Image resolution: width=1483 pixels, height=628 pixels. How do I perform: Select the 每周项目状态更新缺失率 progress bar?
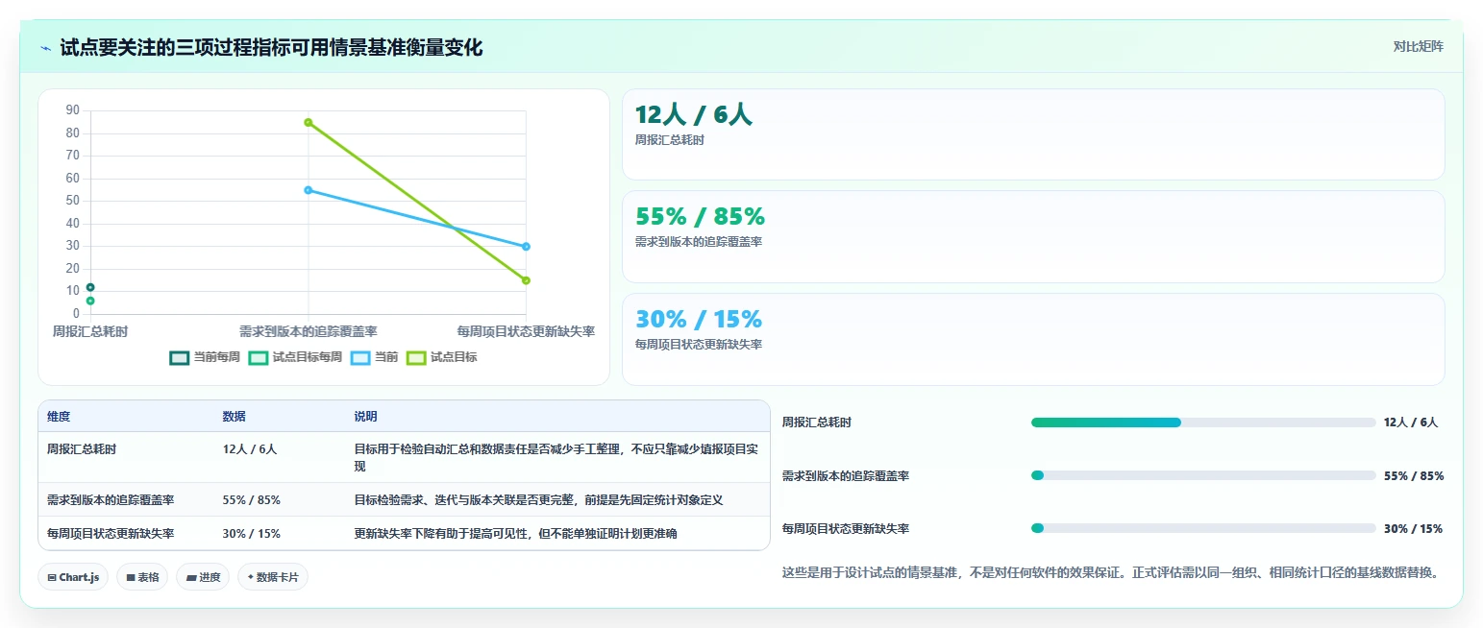tap(1203, 528)
